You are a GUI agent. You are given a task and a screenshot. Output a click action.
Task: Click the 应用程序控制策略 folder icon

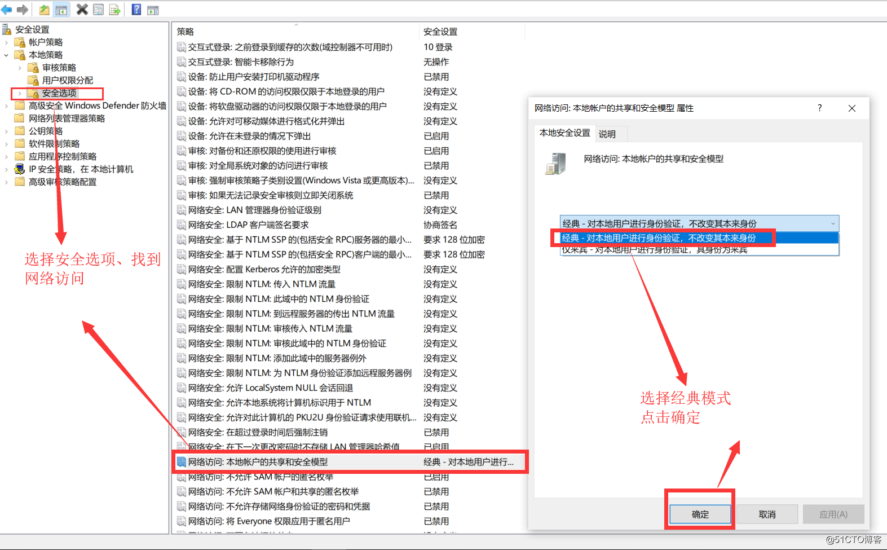pos(20,156)
